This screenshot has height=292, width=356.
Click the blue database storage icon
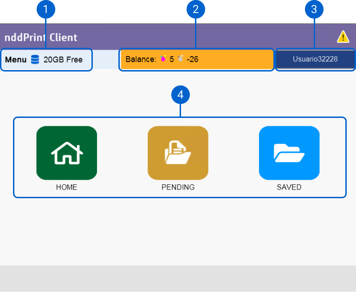(x=35, y=59)
